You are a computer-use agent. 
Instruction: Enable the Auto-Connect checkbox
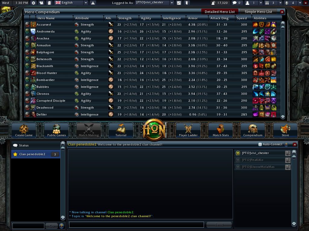pyautogui.click(x=260, y=144)
